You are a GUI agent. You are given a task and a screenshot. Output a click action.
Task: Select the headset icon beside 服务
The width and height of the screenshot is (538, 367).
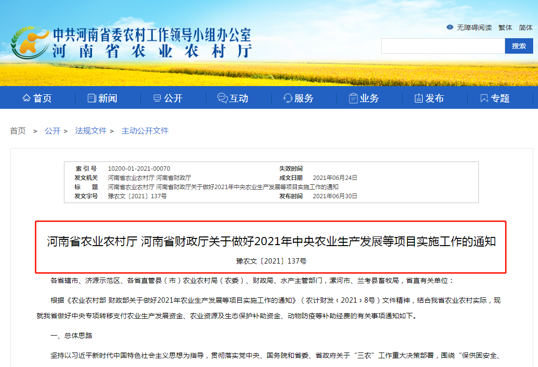coord(287,98)
